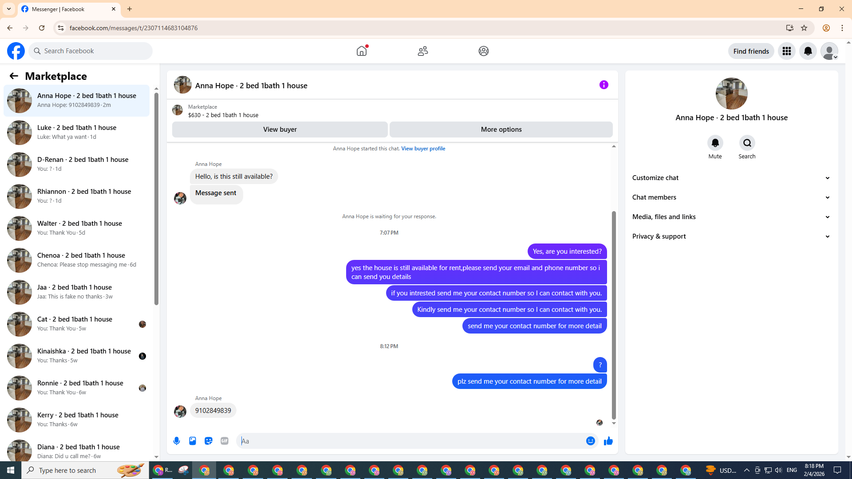Click the View buyer button

pyautogui.click(x=280, y=130)
